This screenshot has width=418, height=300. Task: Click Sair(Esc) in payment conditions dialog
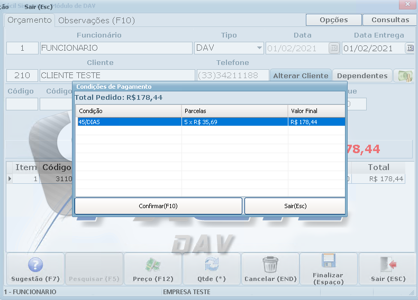tap(295, 206)
